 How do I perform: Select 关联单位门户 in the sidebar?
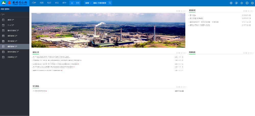(15, 57)
